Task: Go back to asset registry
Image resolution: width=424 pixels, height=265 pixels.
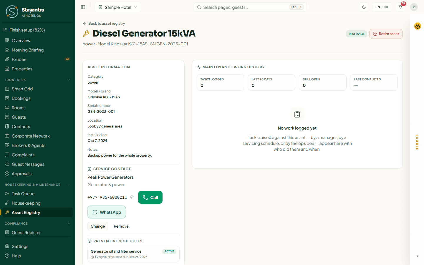Action: tap(104, 24)
